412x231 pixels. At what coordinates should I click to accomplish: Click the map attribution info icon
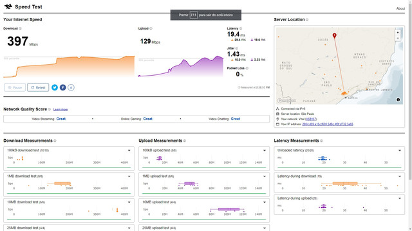pos(398,99)
